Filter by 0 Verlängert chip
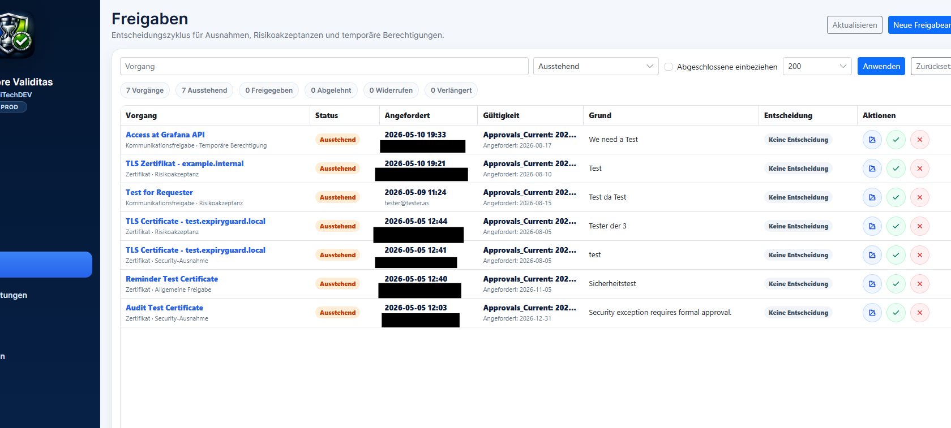Image resolution: width=951 pixels, height=428 pixels. pyautogui.click(x=451, y=90)
